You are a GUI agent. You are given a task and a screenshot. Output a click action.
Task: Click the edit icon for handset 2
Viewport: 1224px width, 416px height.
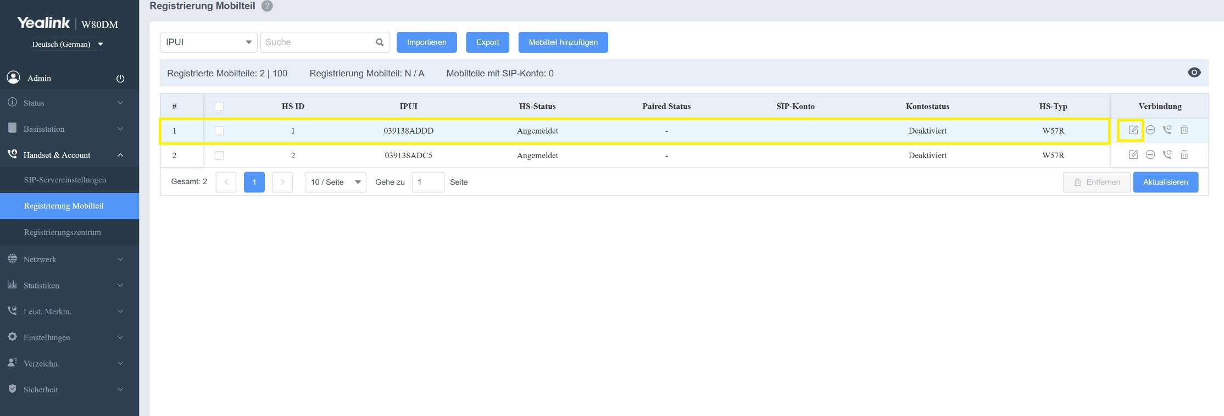[x=1133, y=155]
